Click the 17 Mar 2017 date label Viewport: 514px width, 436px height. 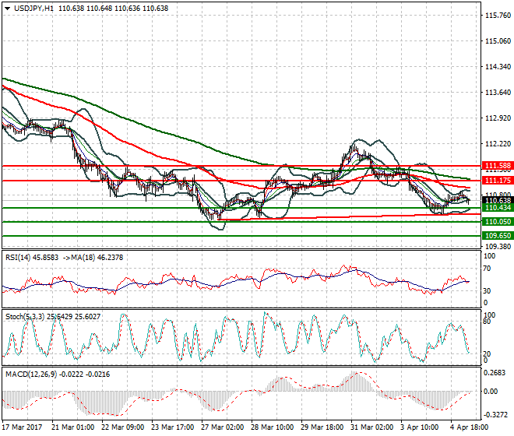click(22, 427)
